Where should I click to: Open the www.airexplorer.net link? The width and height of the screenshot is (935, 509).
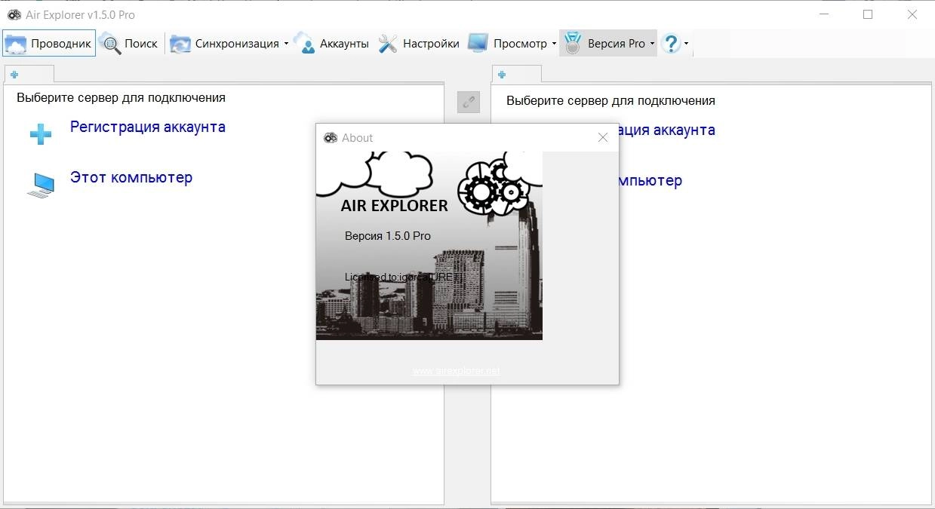pyautogui.click(x=457, y=370)
